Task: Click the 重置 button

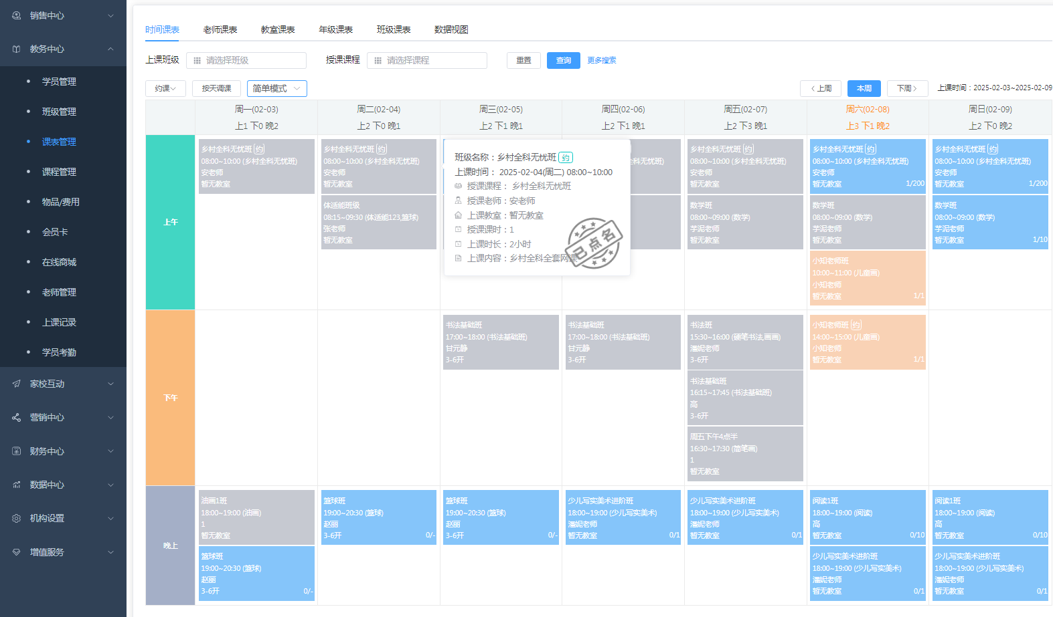Action: pos(523,60)
